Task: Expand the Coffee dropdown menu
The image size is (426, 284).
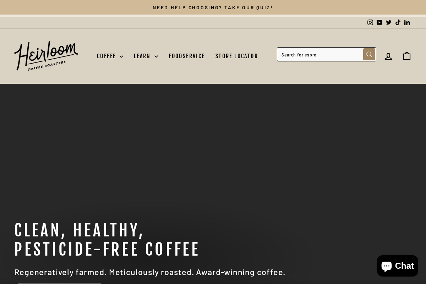Action: [x=106, y=56]
